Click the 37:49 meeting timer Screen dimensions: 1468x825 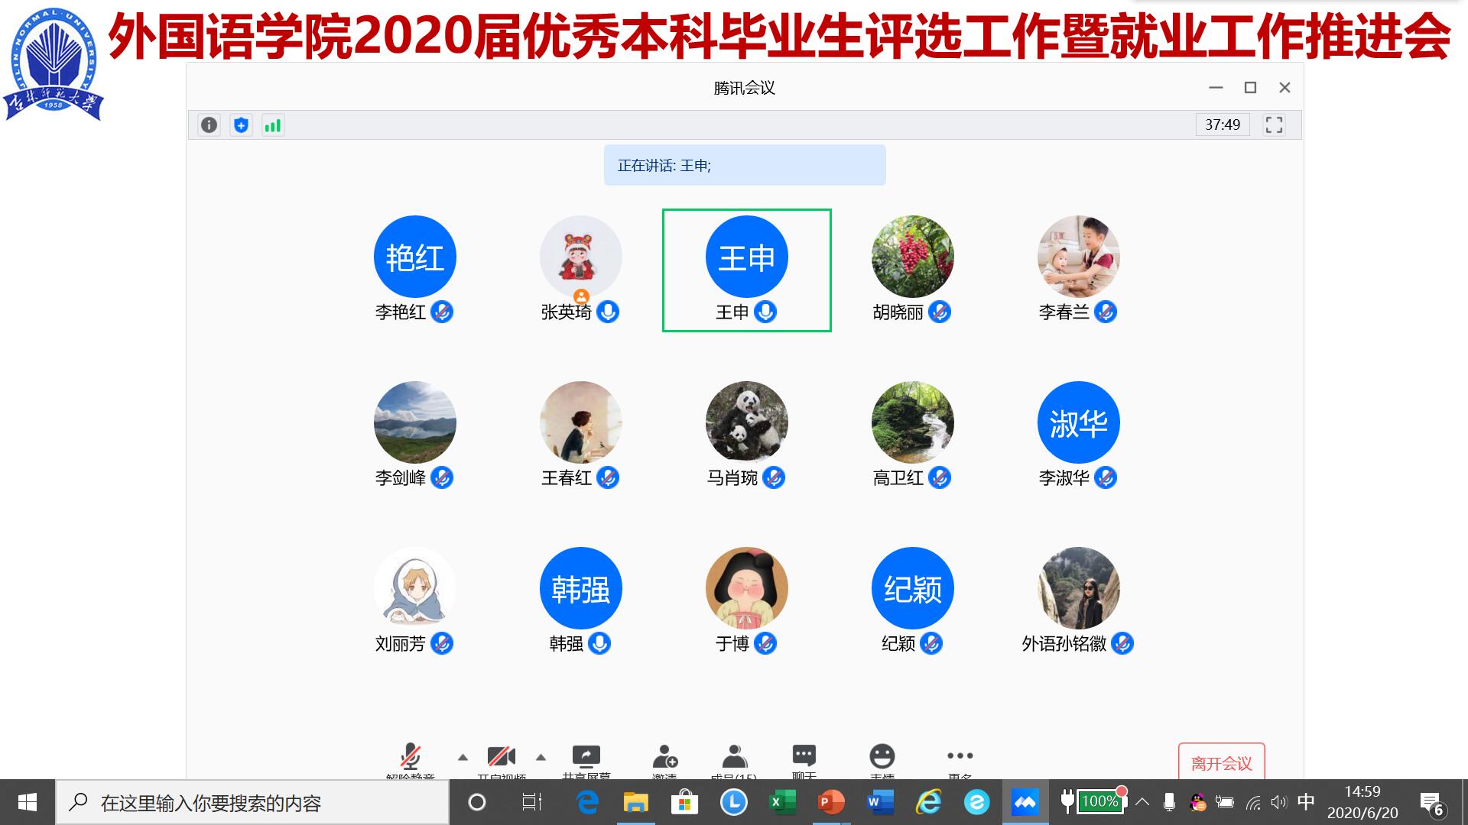(x=1222, y=125)
